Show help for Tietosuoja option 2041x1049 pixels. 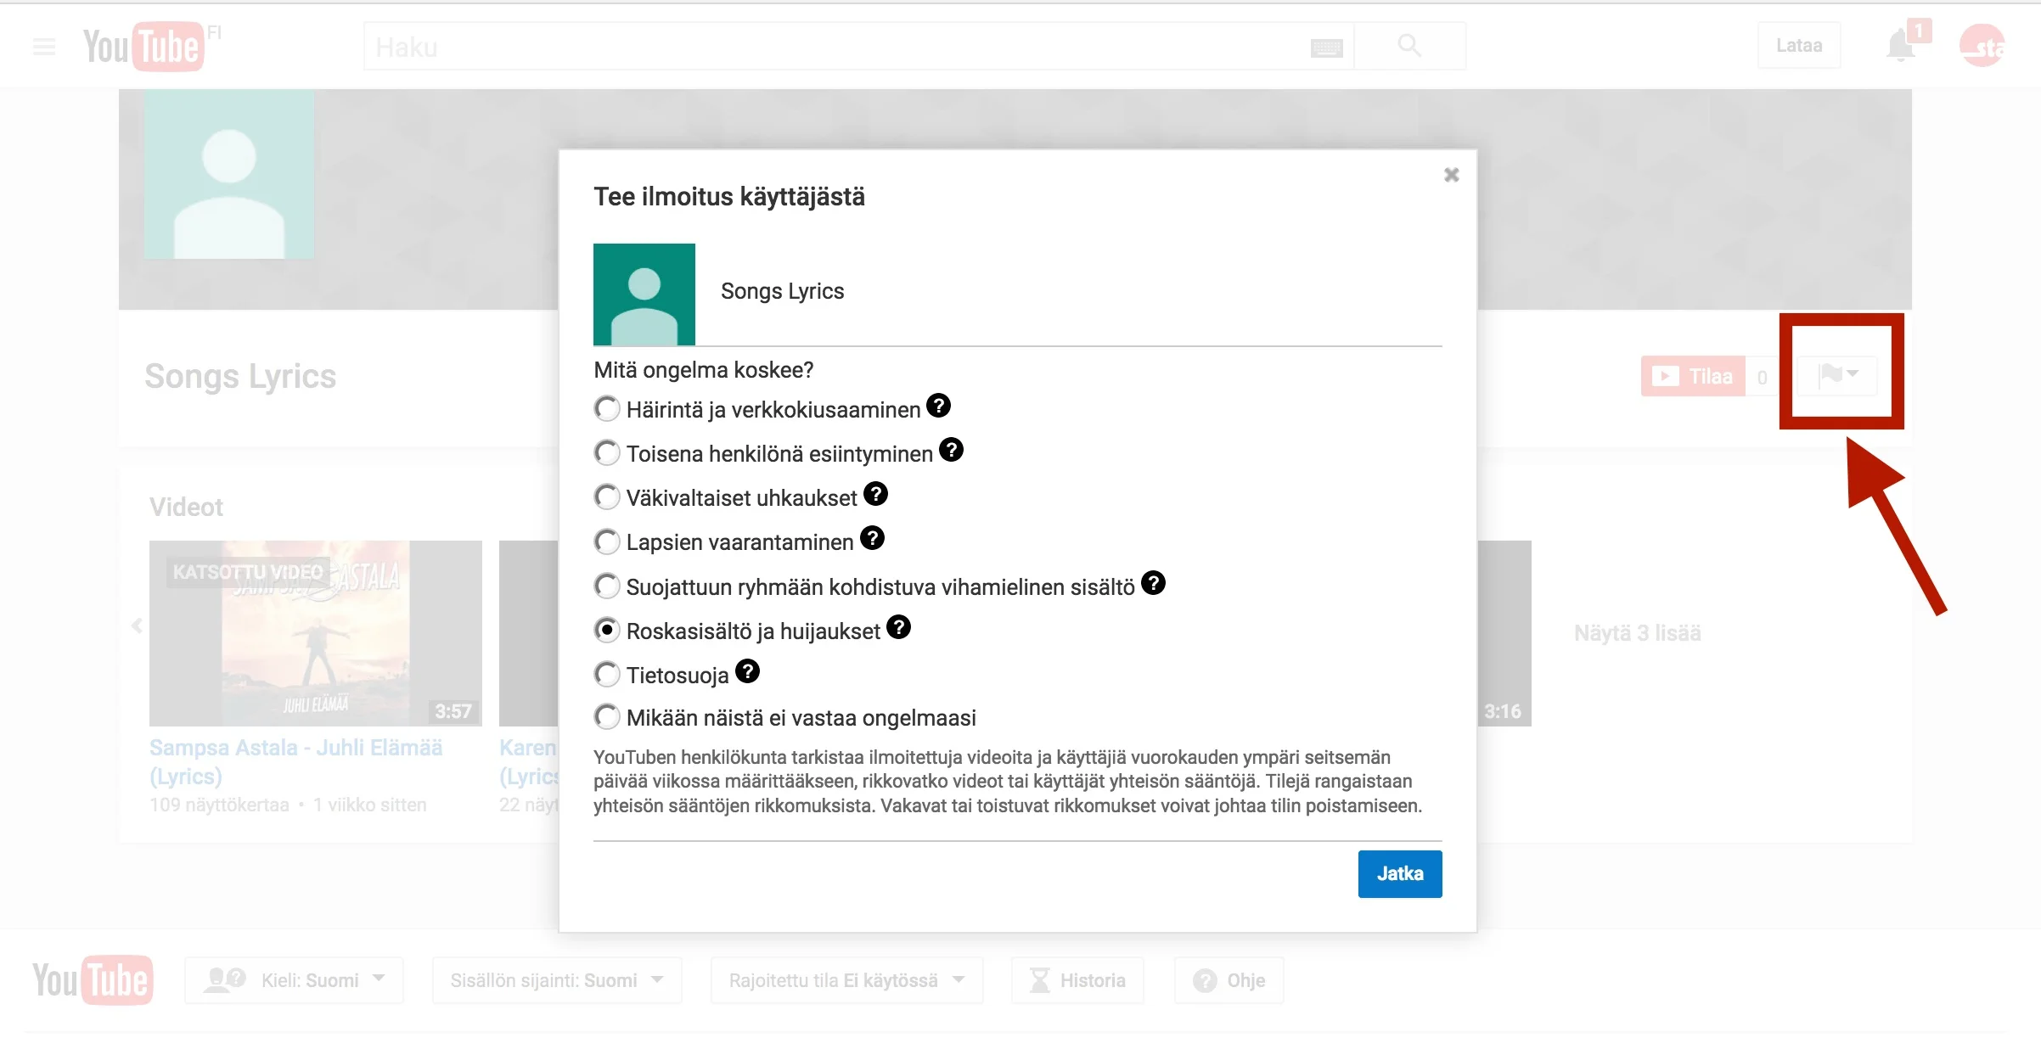point(747,671)
